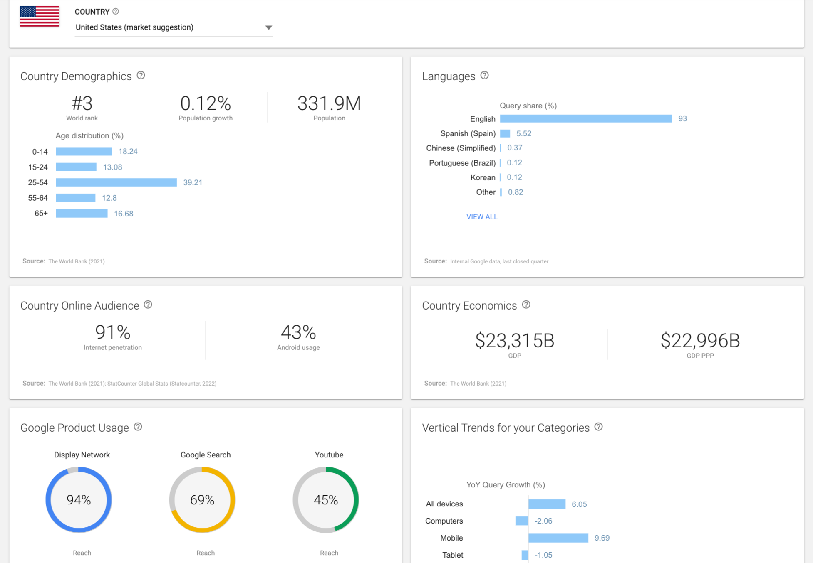Click the All devices growth bar
This screenshot has height=563, width=813.
point(547,504)
